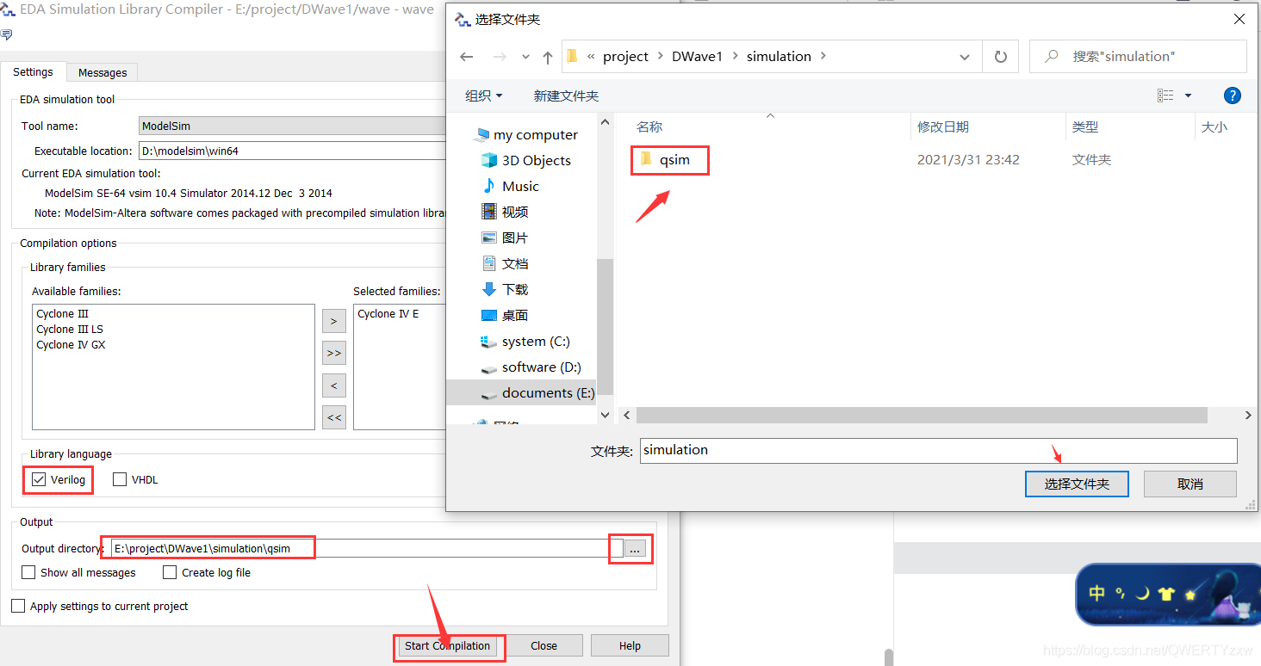
Task: Move selected family to the left list
Action: coord(334,385)
